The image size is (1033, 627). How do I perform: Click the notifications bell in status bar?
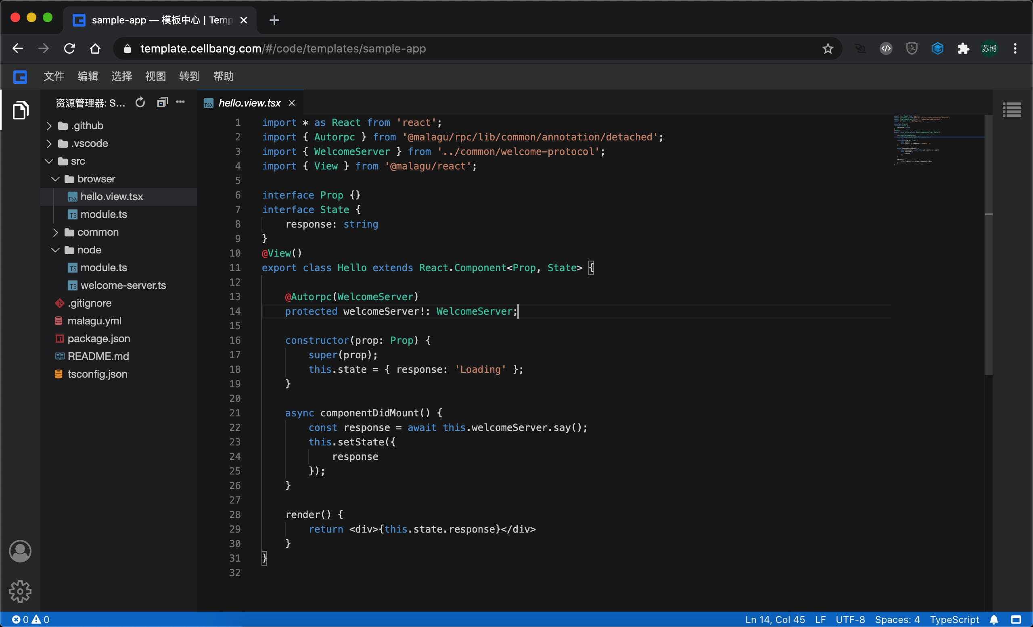(993, 619)
